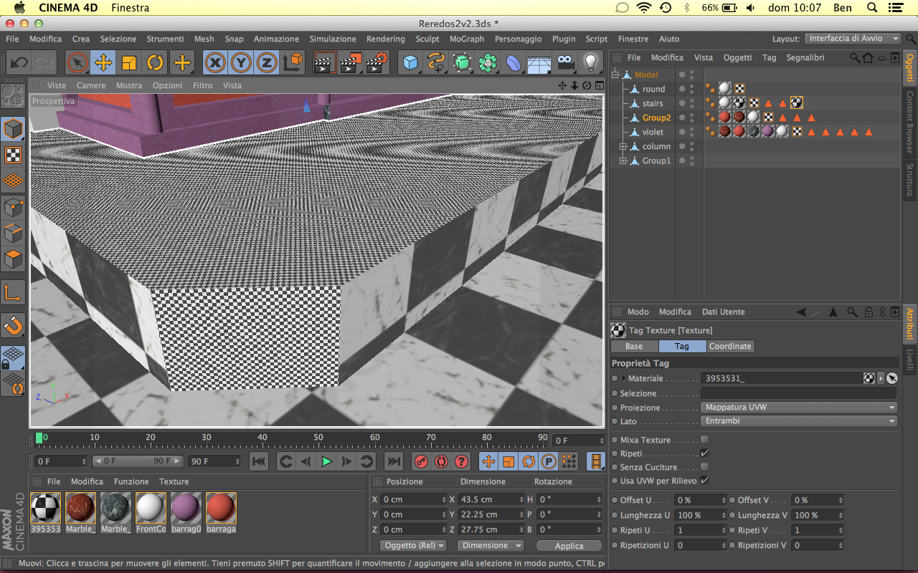Screen dimensions: 918x573
Task: Open the MoGraph menu
Action: coord(466,39)
